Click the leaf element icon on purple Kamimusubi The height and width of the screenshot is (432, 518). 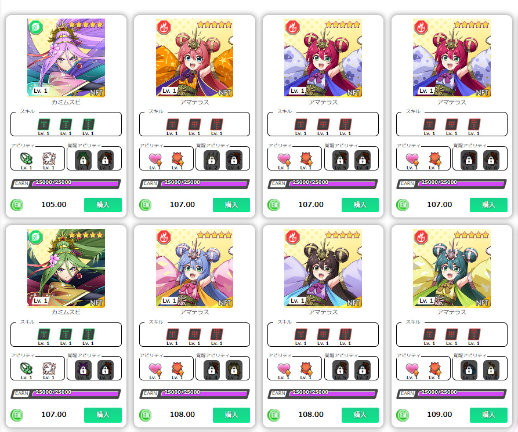(x=36, y=27)
